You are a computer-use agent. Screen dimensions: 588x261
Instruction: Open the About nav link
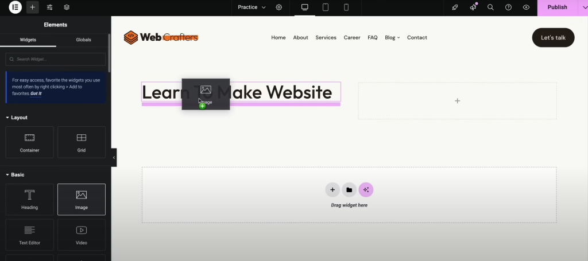(301, 37)
